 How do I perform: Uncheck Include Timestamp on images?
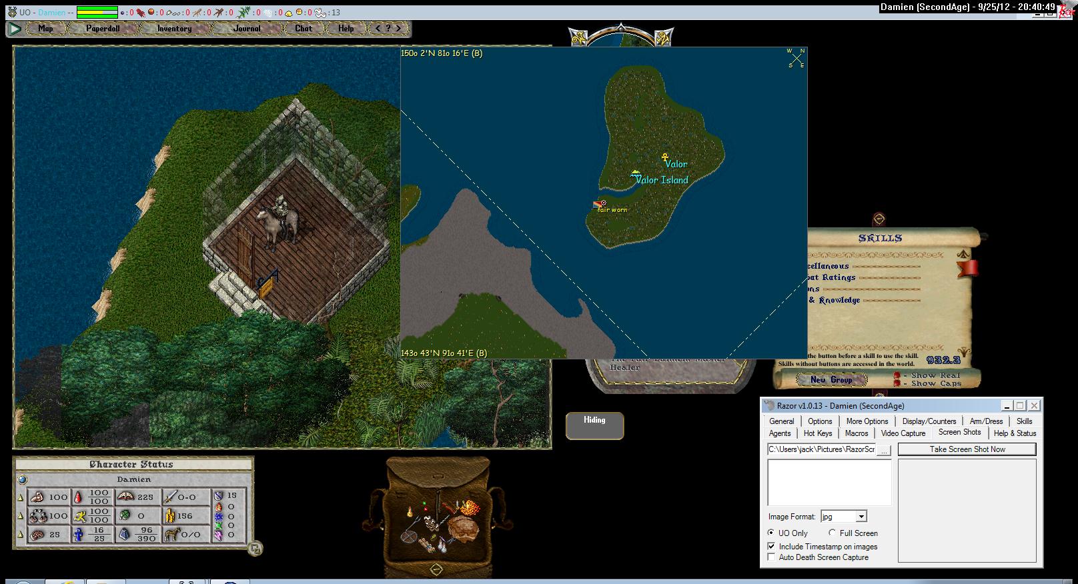point(772,546)
